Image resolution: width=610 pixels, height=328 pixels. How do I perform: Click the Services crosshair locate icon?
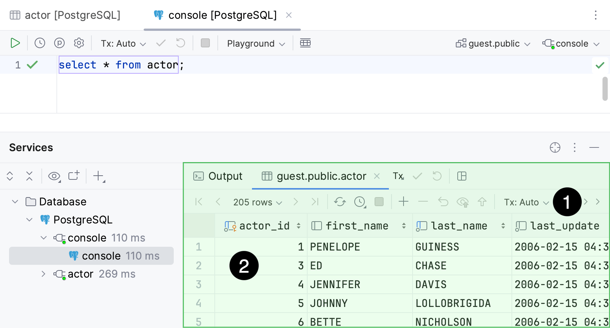coord(555,147)
